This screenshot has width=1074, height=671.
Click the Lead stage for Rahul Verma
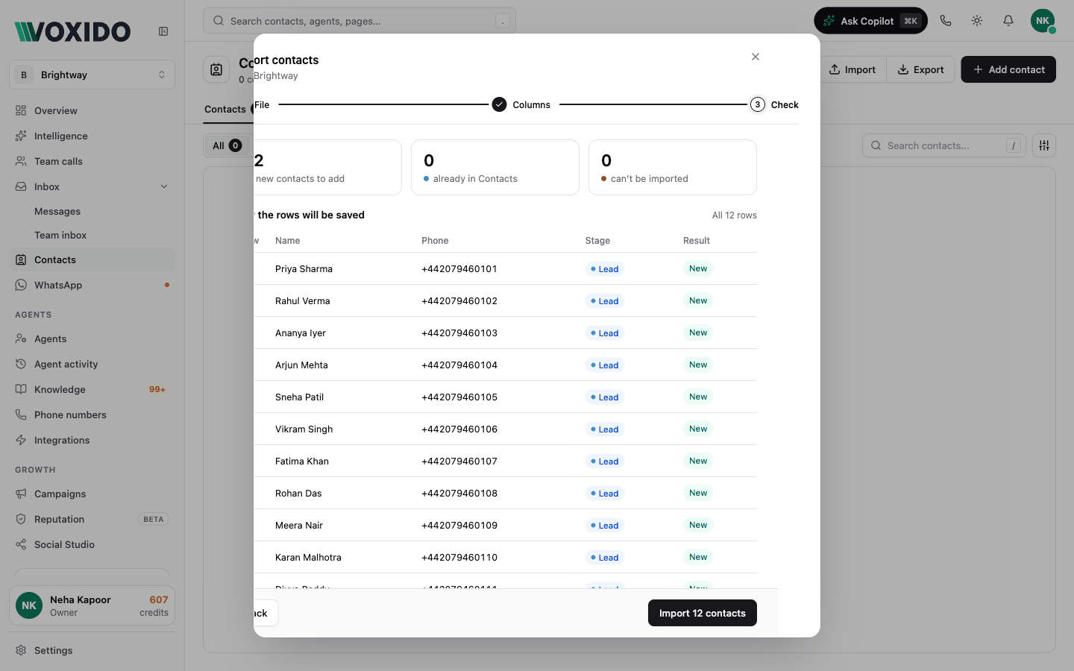604,301
